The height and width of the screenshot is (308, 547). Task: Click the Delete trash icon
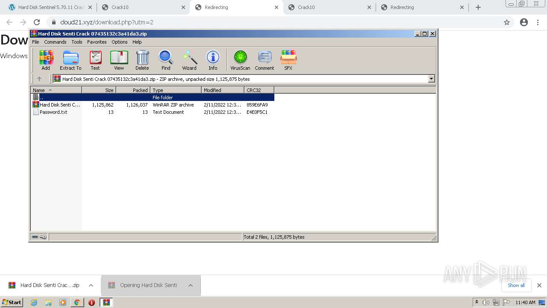click(142, 60)
